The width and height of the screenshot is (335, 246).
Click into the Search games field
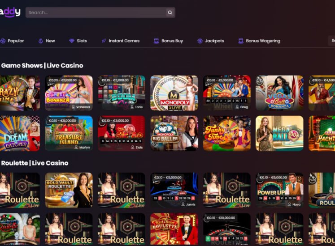pyautogui.click(x=95, y=13)
